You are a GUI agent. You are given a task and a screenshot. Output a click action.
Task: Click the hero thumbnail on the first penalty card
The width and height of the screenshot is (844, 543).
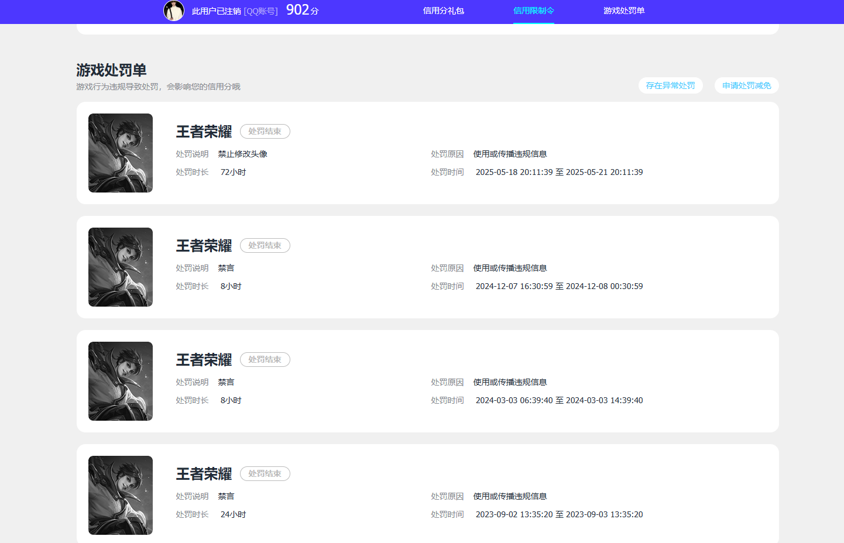tap(120, 153)
